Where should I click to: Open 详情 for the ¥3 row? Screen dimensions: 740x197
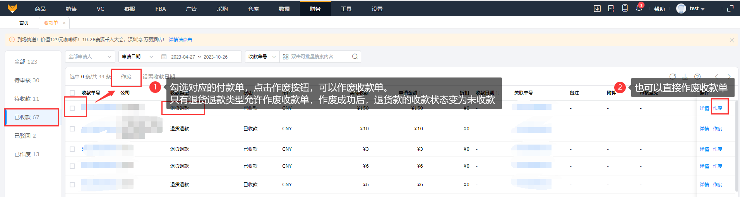(704, 149)
